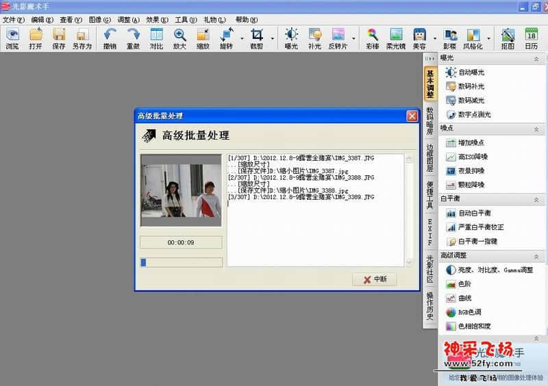Open the 美容 beauty tool icon
This screenshot has height=386, width=548.
click(x=419, y=38)
